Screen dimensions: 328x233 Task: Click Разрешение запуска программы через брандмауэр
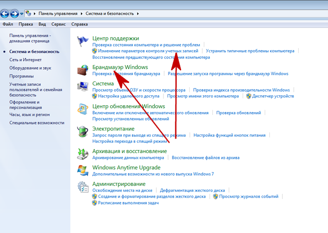pos(228,74)
